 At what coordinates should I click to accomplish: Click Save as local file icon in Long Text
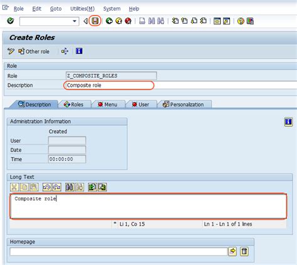coord(102,187)
